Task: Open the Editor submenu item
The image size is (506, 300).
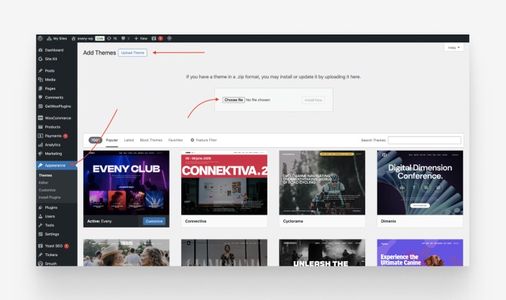Action: [43, 183]
